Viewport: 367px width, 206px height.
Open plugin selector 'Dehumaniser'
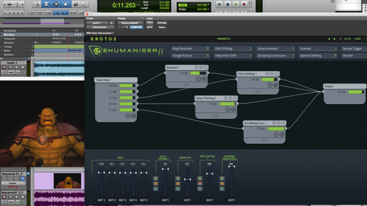(x=100, y=27)
